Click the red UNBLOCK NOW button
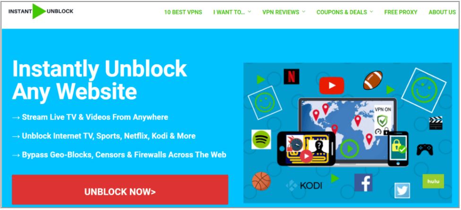This screenshot has width=461, height=210. (x=120, y=190)
